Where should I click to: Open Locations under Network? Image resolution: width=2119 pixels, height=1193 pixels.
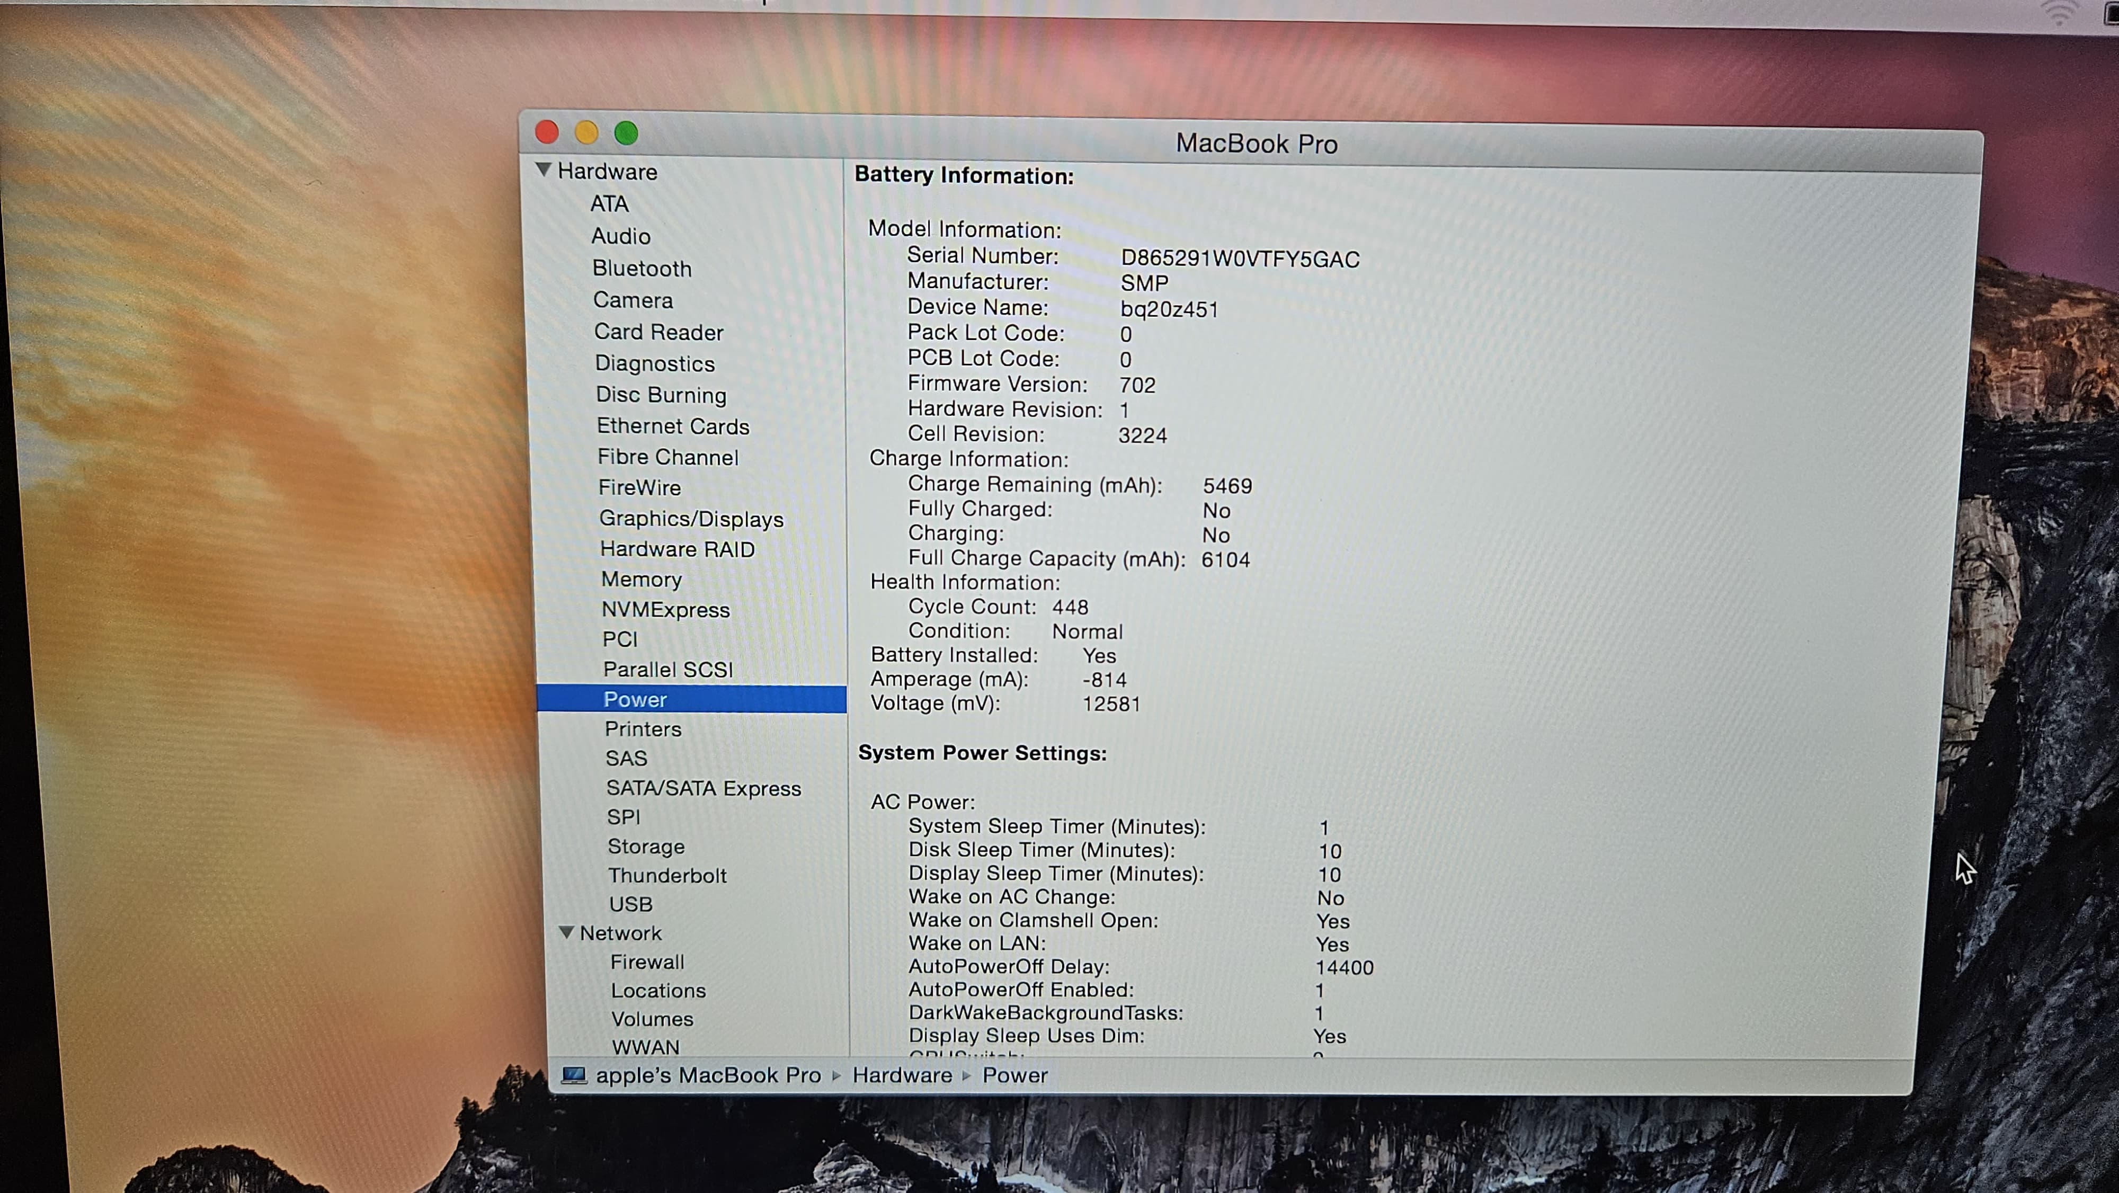point(658,991)
